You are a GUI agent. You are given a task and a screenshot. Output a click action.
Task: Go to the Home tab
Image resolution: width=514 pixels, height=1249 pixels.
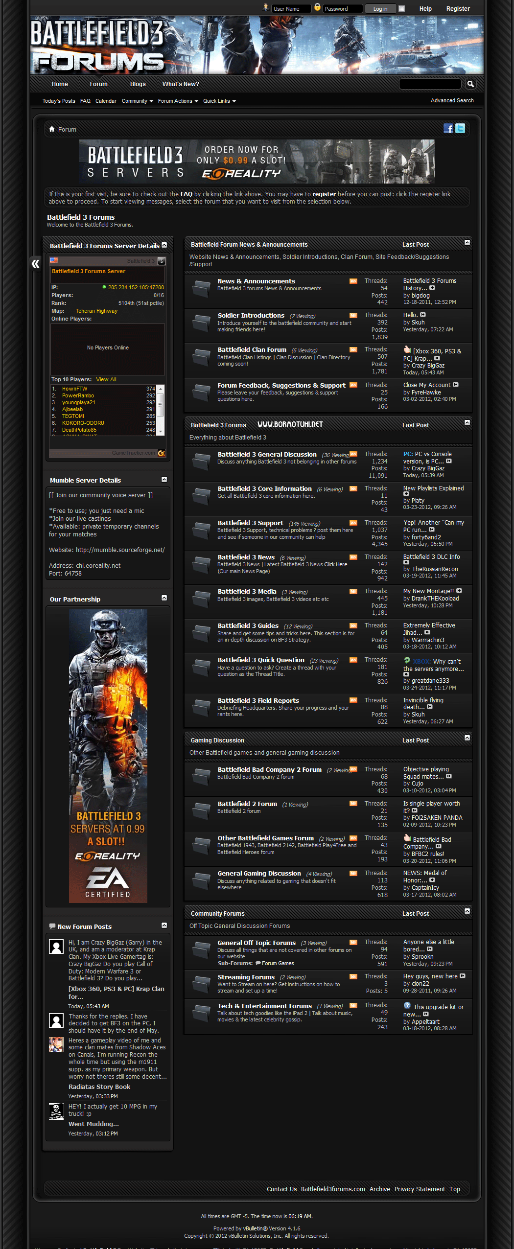pos(60,84)
